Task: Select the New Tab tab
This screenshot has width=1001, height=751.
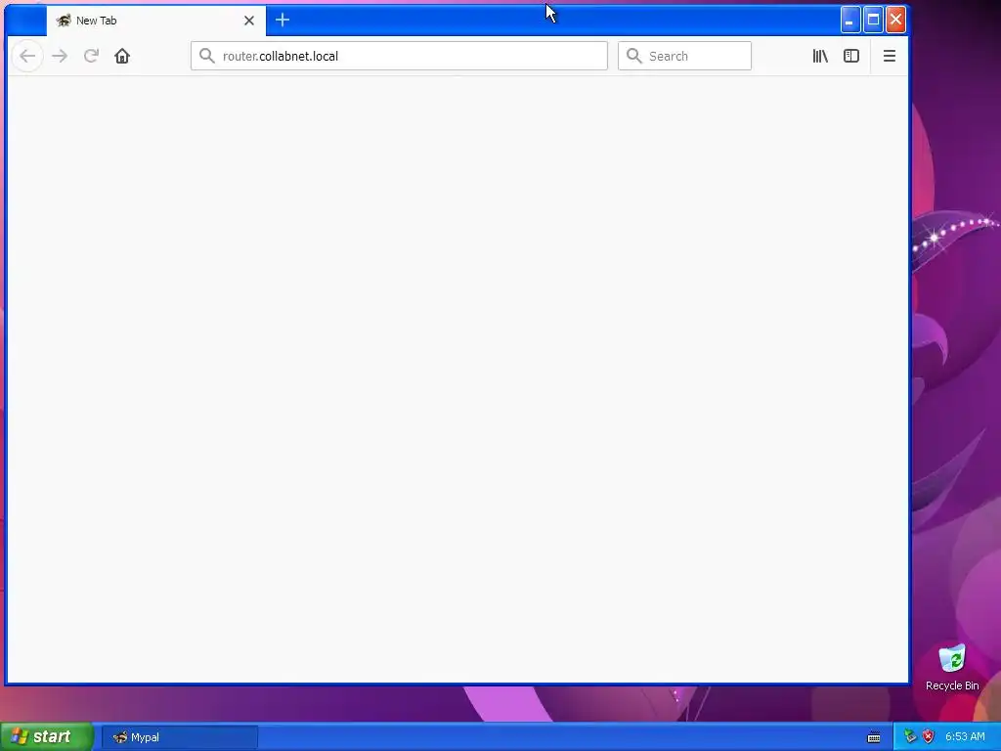Action: pos(155,21)
